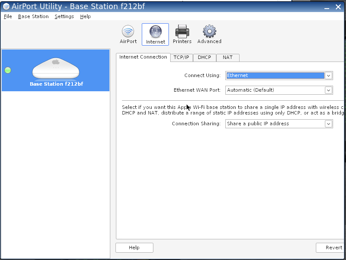This screenshot has width=346, height=260.
Task: Switch to the NAT tab
Action: click(228, 58)
